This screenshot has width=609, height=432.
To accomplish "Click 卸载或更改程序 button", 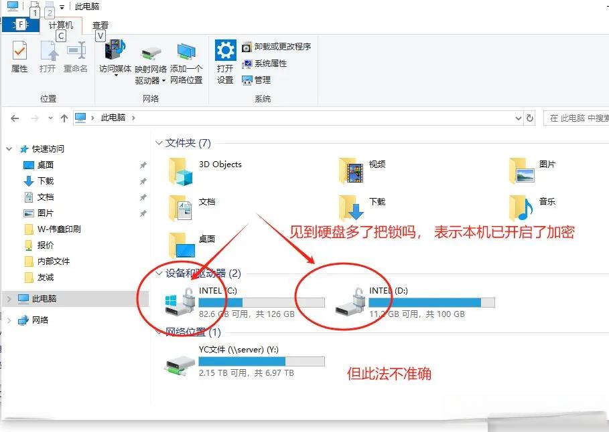I will click(x=276, y=47).
